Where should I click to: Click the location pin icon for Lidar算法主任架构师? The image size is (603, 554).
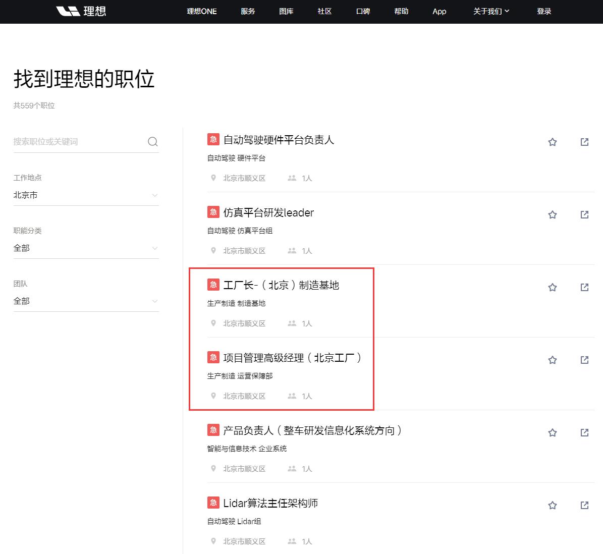[213, 541]
